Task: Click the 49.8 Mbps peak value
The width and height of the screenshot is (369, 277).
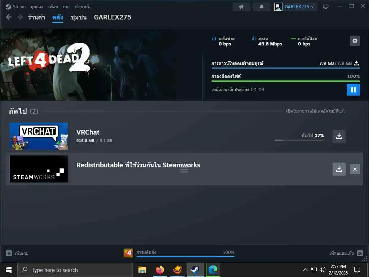Action: tap(270, 44)
